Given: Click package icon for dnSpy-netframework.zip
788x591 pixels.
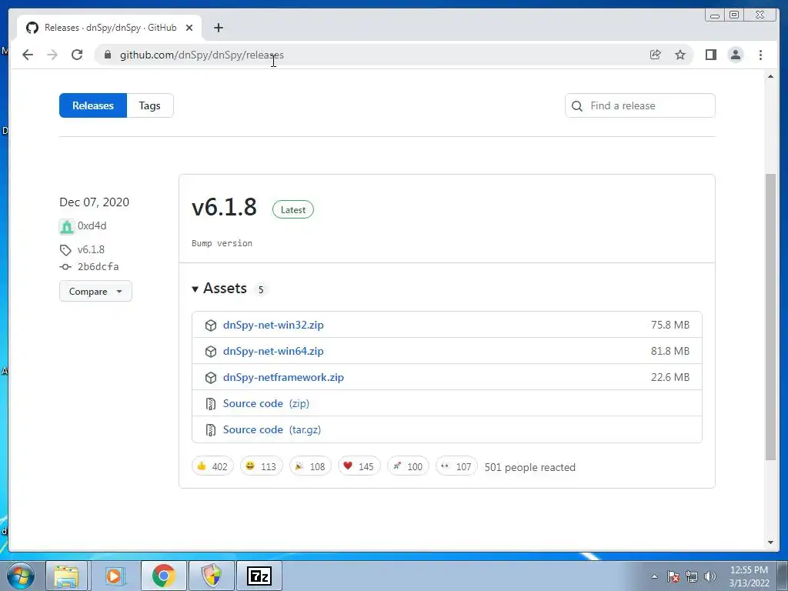Looking at the screenshot, I should tap(211, 377).
